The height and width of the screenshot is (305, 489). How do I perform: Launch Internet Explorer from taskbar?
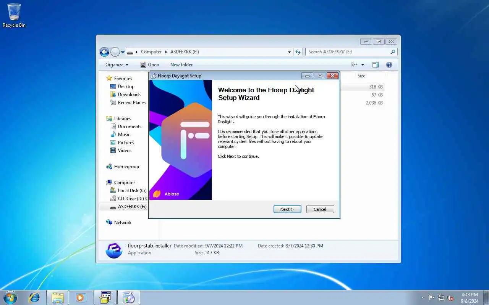click(x=34, y=297)
